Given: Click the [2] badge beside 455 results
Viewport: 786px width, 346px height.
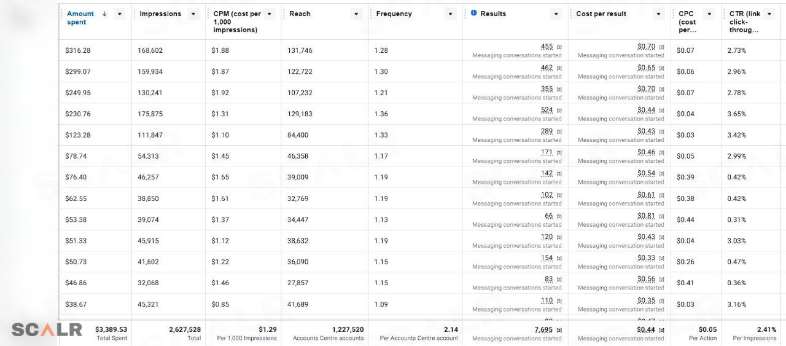Looking at the screenshot, I should coord(559,47).
